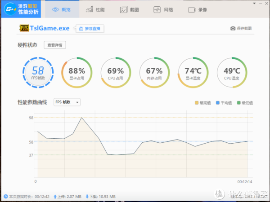Image resolution: width=270 pixels, height=202 pixels.
Task: Click the 推荐直播 button
Action: click(90, 29)
